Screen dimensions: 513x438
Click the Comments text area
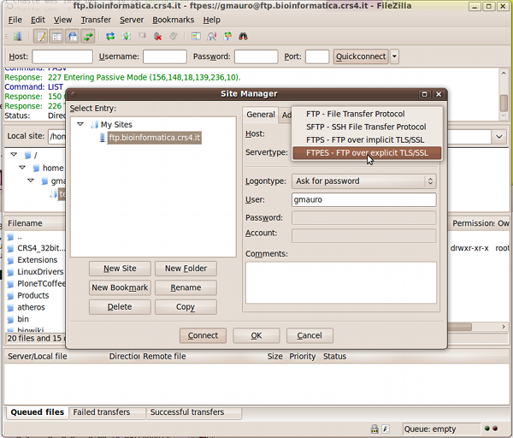[341, 282]
